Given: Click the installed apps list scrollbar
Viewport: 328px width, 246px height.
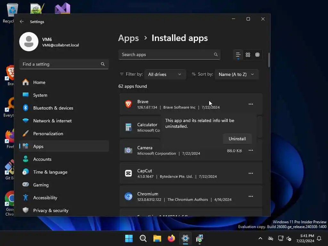Looking at the screenshot, I should coord(269,60).
